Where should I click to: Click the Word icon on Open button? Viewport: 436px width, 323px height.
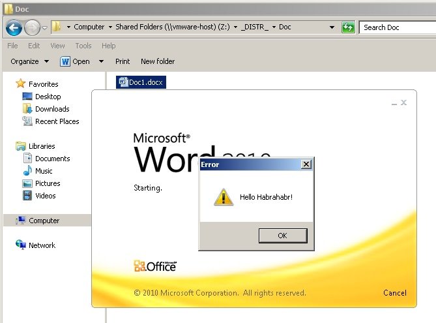65,61
